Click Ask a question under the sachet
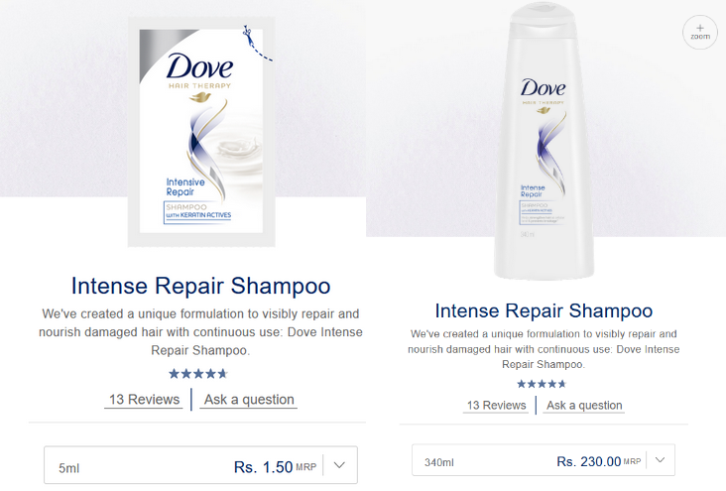 click(249, 400)
